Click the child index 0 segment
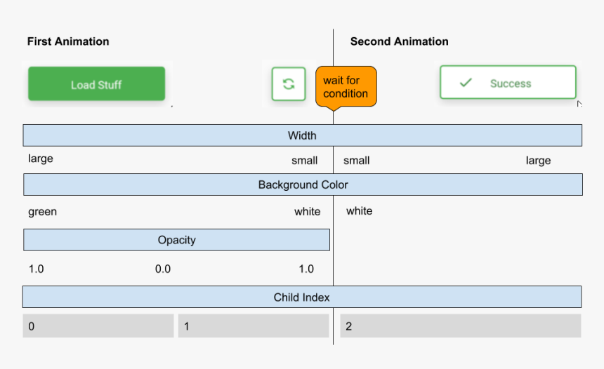The height and width of the screenshot is (369, 604). [98, 326]
